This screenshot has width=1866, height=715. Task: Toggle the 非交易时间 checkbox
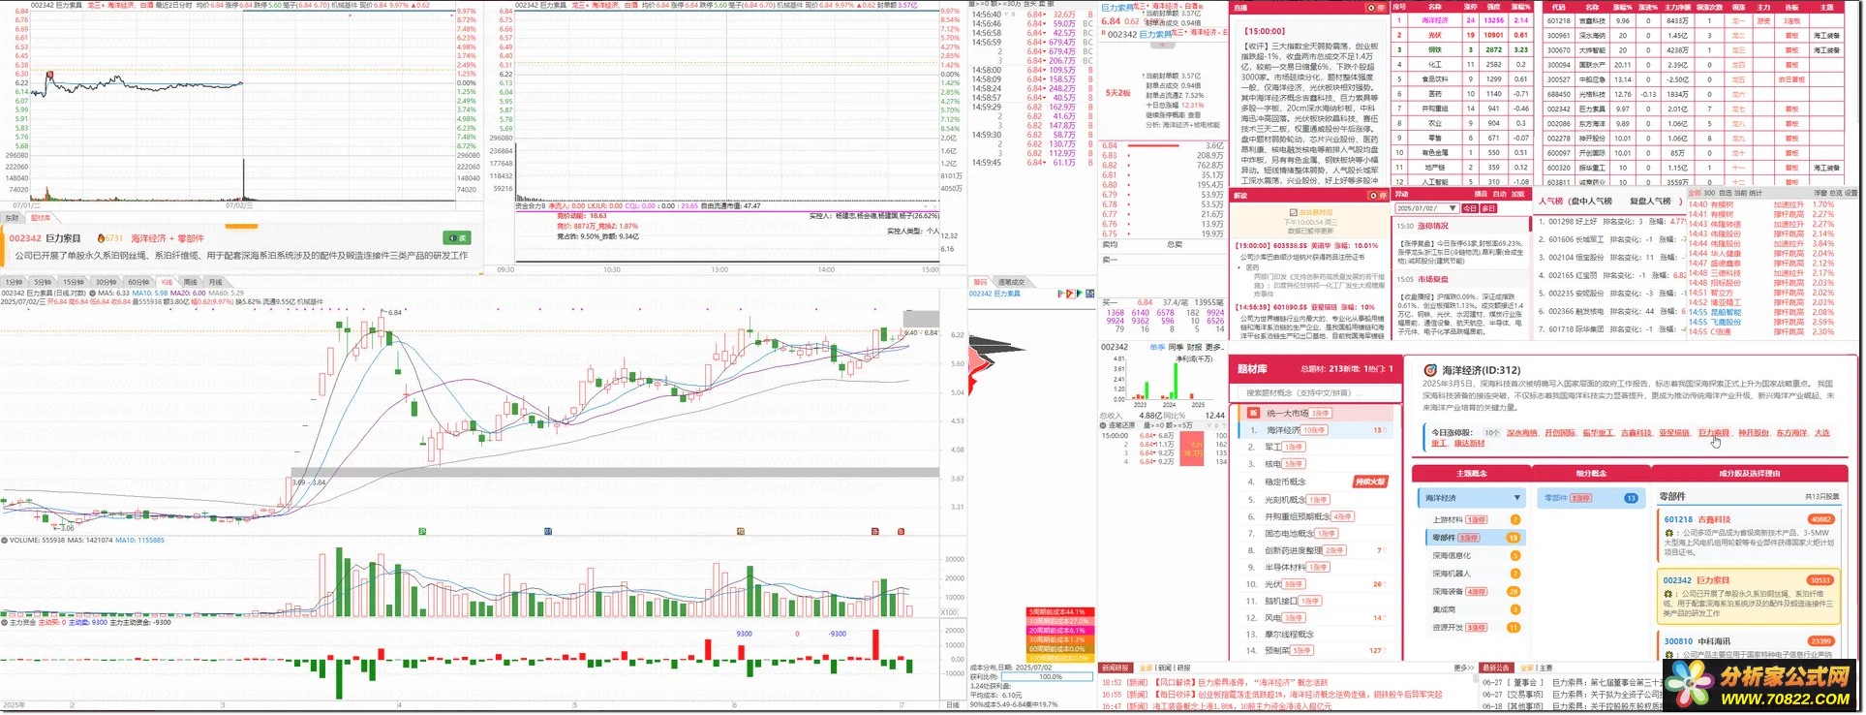1294,212
